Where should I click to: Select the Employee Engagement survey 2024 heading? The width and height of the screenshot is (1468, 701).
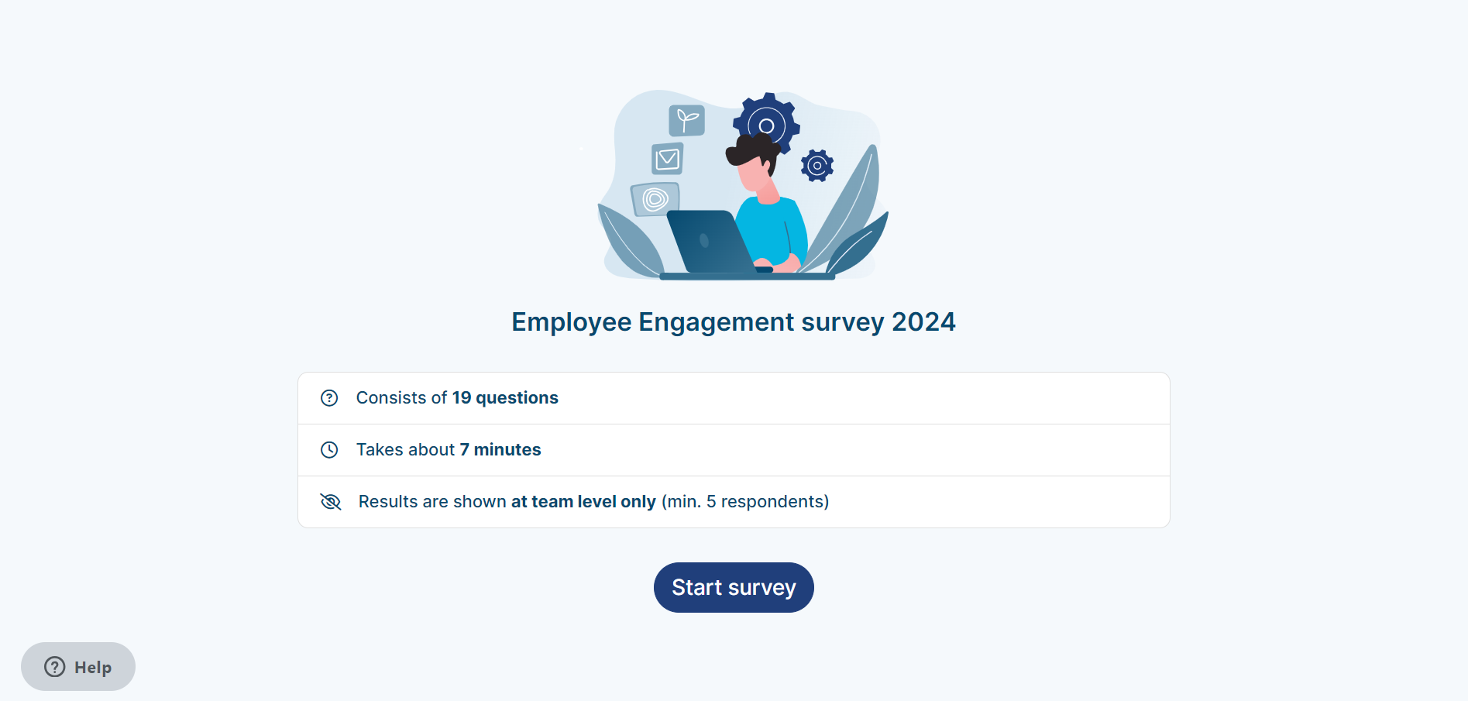tap(734, 321)
